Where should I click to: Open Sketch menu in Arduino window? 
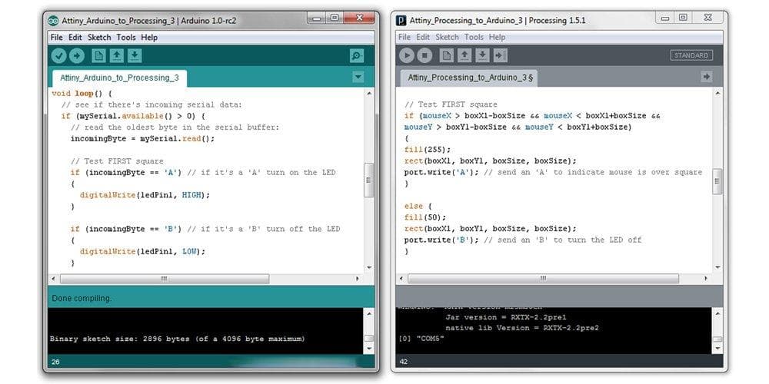point(99,37)
